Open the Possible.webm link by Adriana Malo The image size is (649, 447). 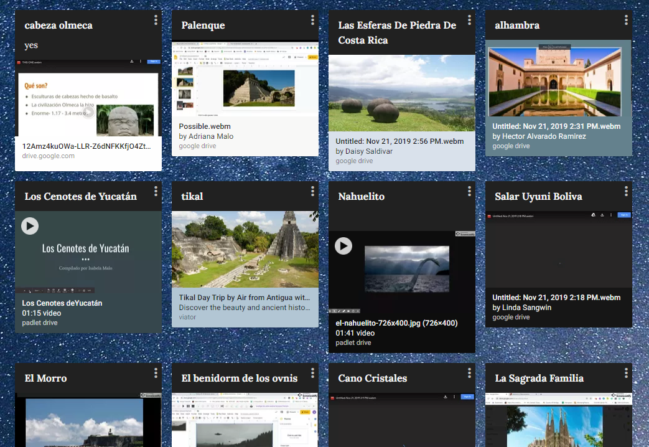[245, 136]
